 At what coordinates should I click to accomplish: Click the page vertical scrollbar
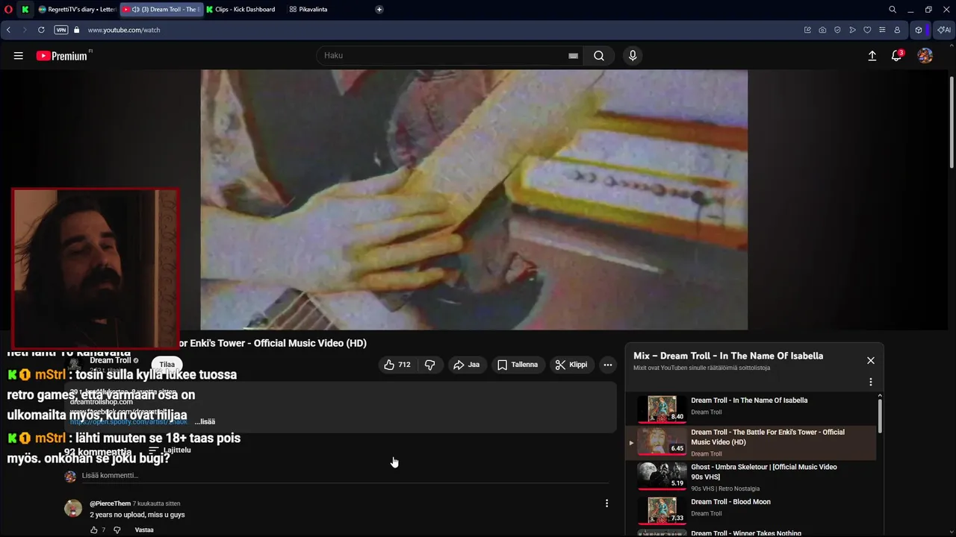pyautogui.click(x=952, y=123)
